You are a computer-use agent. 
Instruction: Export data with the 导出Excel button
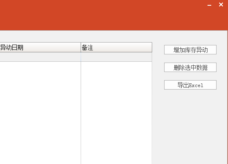[x=190, y=85]
